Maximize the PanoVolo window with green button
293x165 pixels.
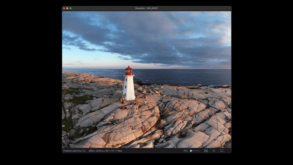[70, 8]
